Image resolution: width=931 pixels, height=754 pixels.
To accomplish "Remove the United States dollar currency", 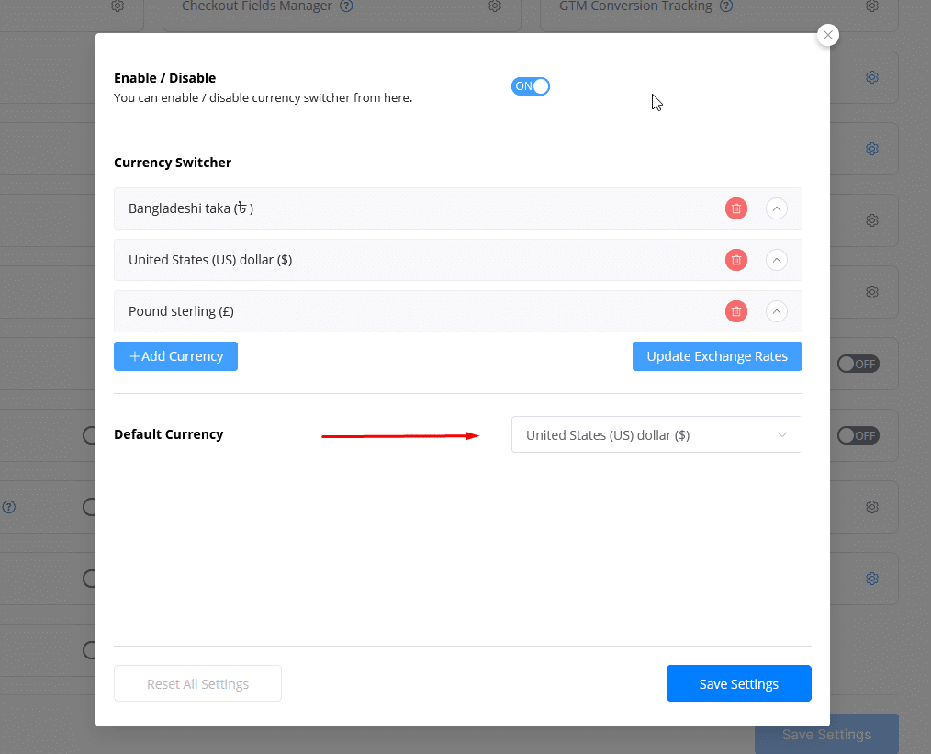I will 735,260.
